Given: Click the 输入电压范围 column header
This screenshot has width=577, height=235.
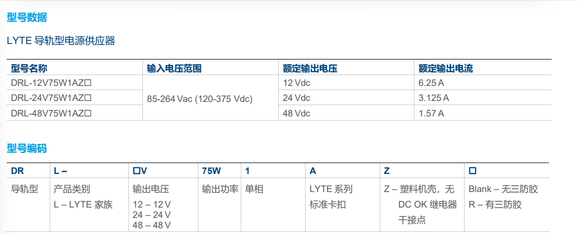Looking at the screenshot, I should (174, 68).
